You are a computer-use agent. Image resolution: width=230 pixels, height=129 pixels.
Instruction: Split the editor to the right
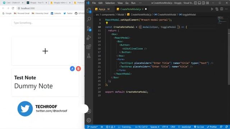click(x=222, y=9)
